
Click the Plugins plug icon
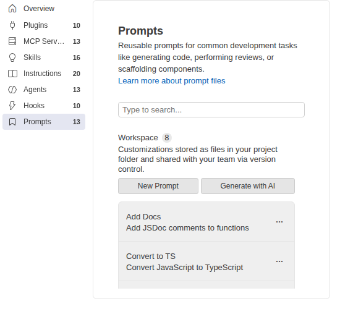click(12, 25)
